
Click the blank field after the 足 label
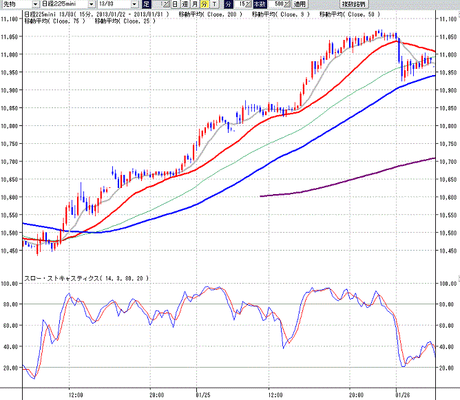[158, 4]
